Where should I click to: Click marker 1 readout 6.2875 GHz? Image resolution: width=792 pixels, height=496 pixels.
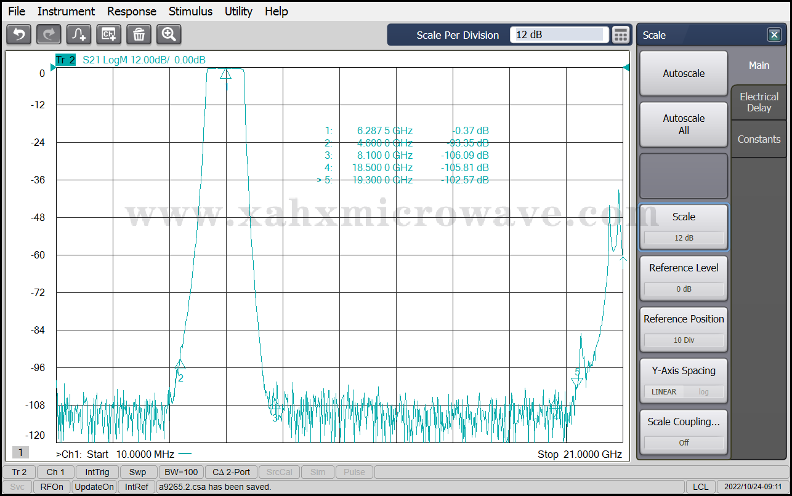tap(406, 130)
